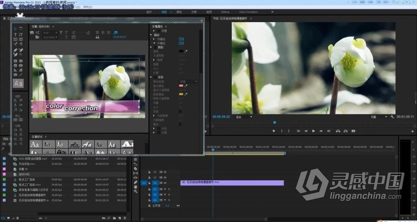Select the Razor tool in timeline toolbox
Image resolution: width=417 pixels, height=222 pixels.
pyautogui.click(x=135, y=168)
